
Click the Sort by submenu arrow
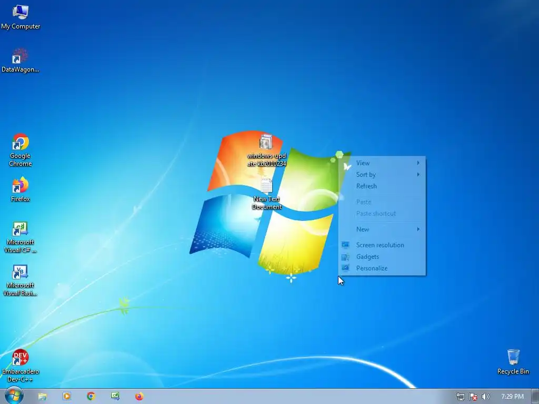click(418, 175)
